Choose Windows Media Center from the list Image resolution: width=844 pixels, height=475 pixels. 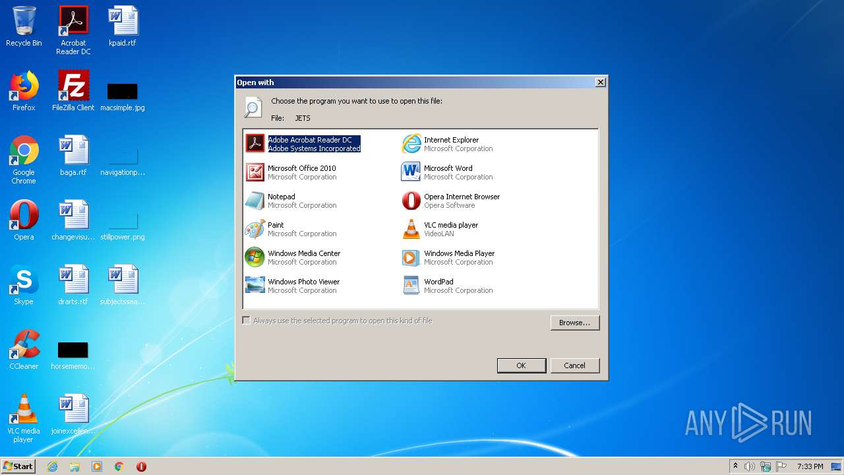pos(293,257)
